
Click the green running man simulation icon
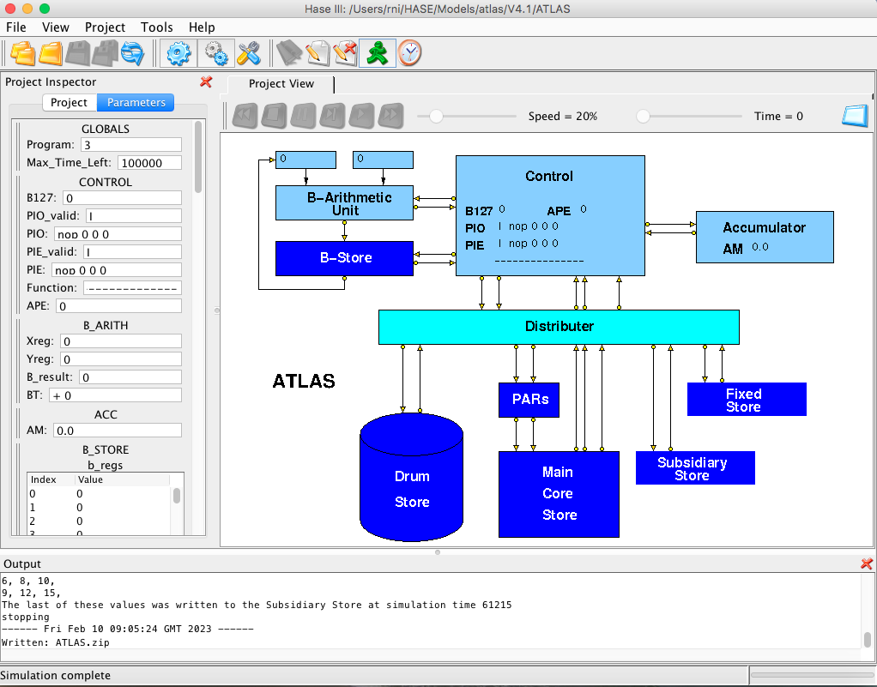pyautogui.click(x=378, y=54)
